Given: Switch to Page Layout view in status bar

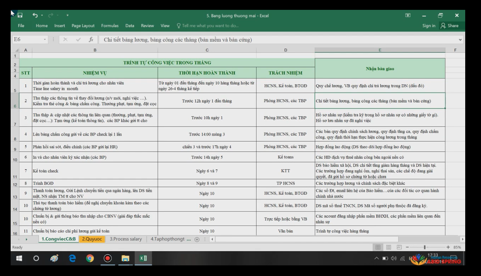Looking at the screenshot, I should (x=388, y=247).
